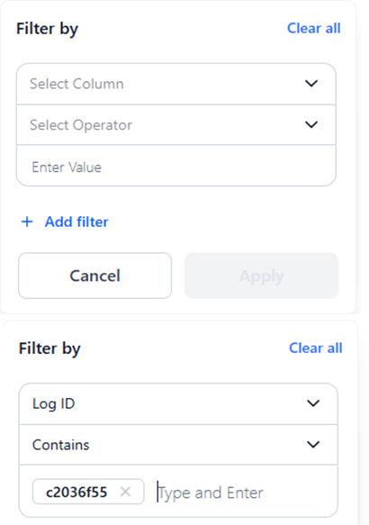
Task: Remove the c2036f55 tag with its X icon
Action: click(x=125, y=492)
